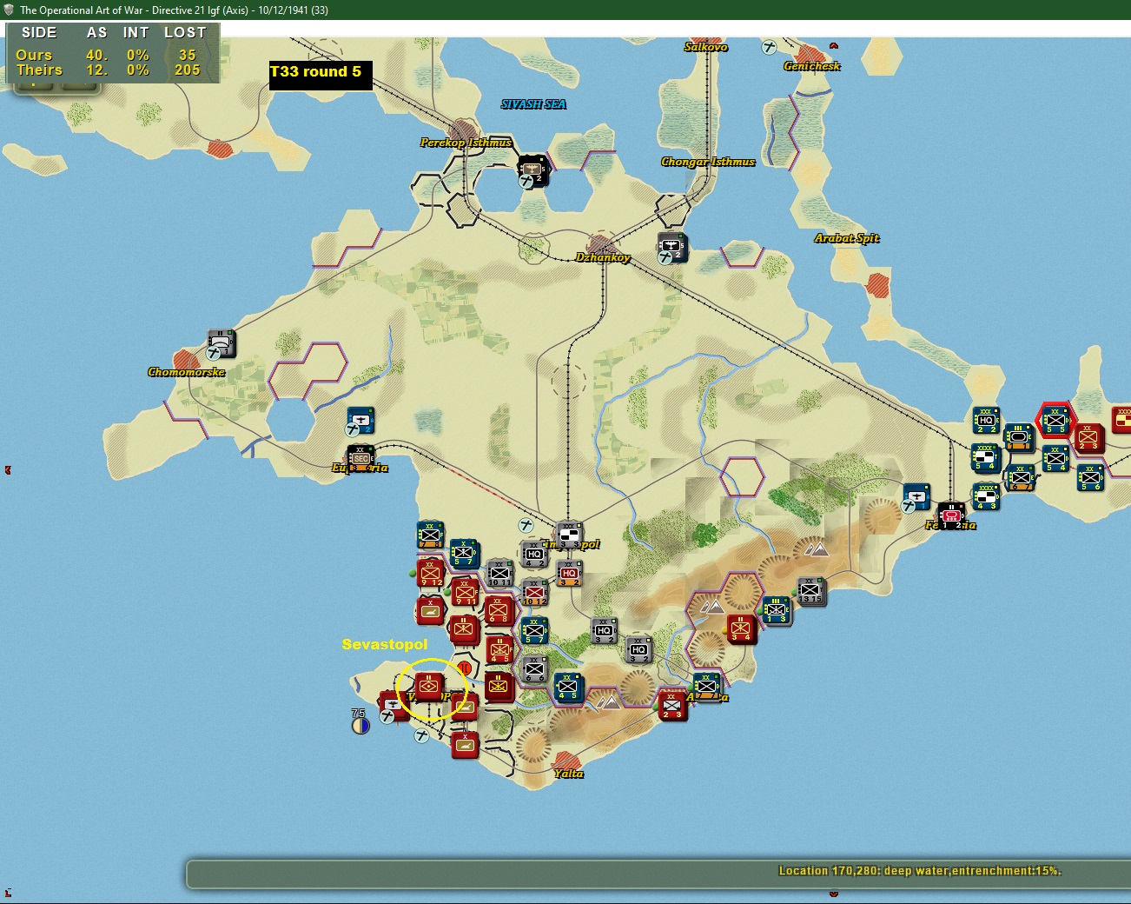Select the blue XXX HQ unit 2-2

pos(986,421)
